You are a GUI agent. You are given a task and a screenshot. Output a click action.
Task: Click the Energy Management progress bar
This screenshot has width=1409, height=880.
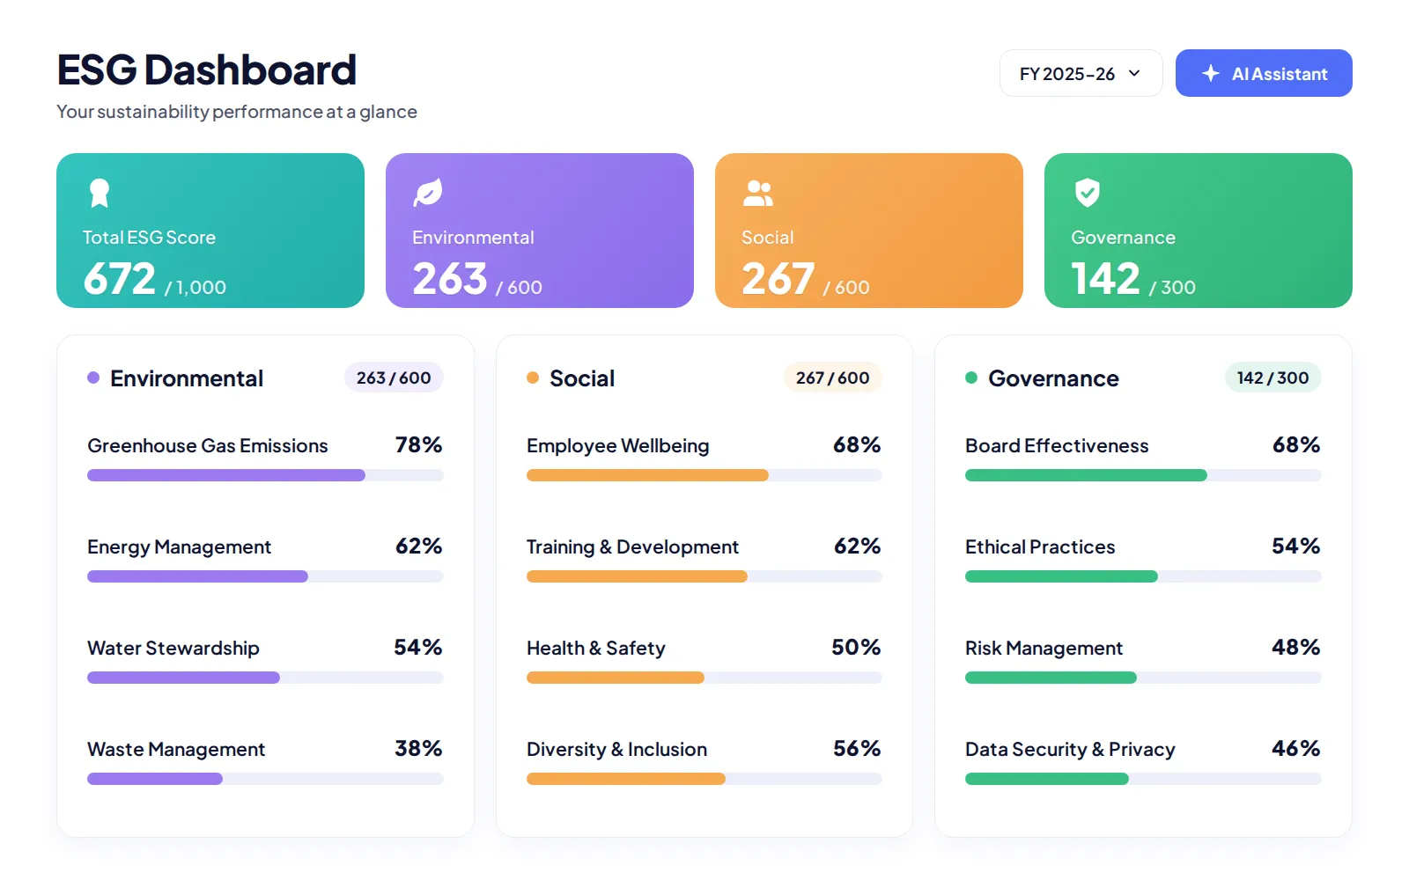(x=265, y=576)
